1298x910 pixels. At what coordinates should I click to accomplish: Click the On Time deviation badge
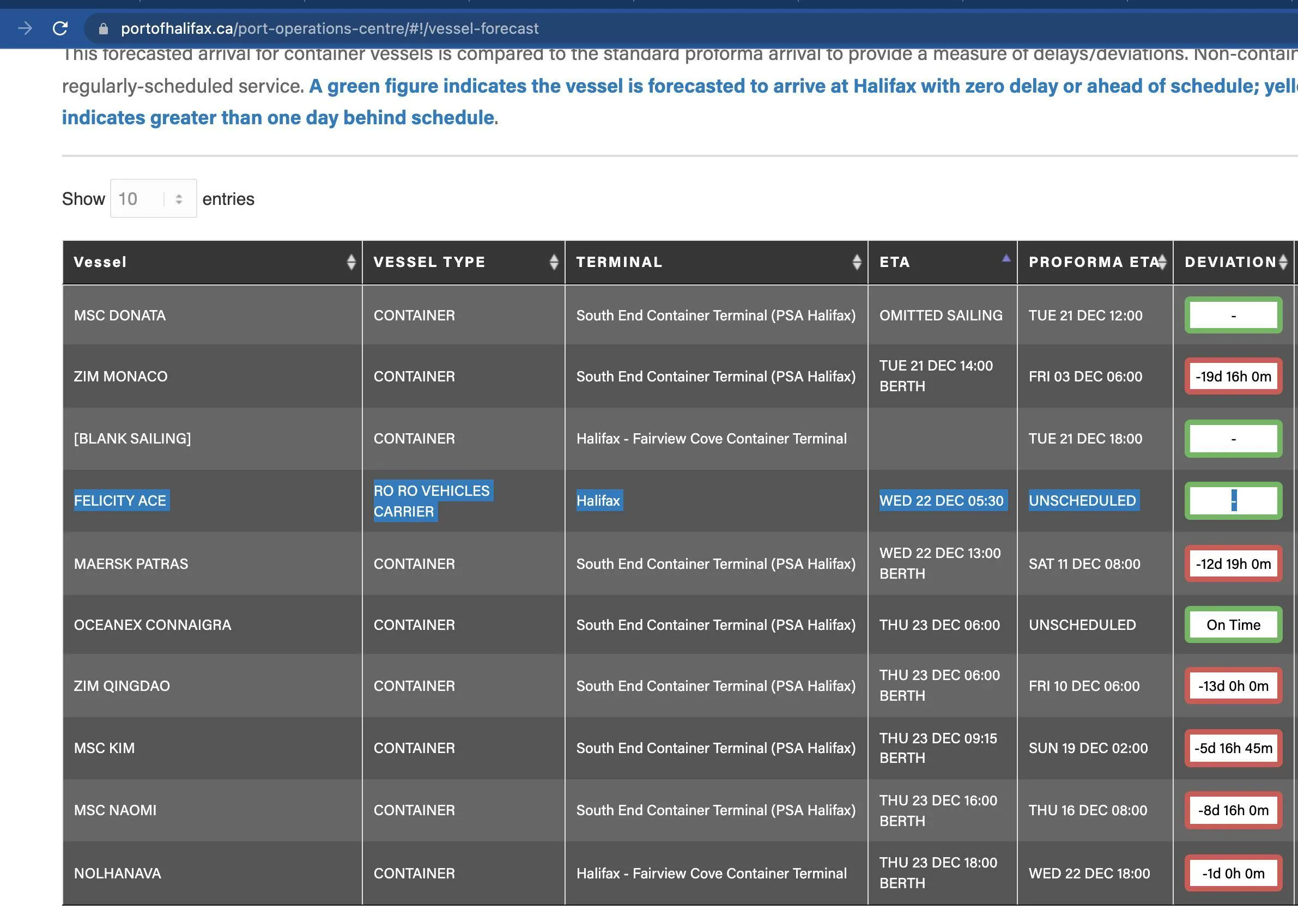click(1233, 625)
